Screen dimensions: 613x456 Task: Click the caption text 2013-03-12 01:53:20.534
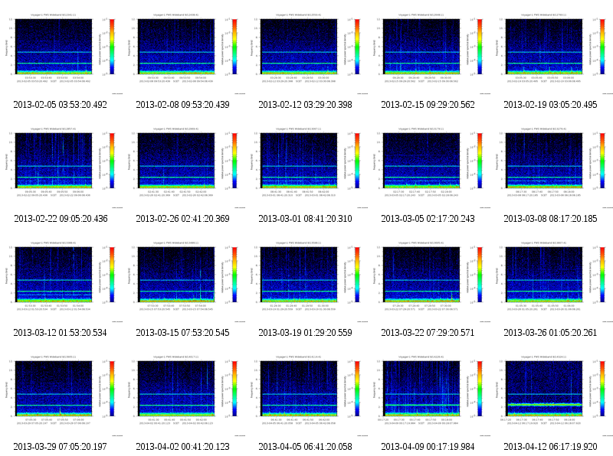(61, 333)
